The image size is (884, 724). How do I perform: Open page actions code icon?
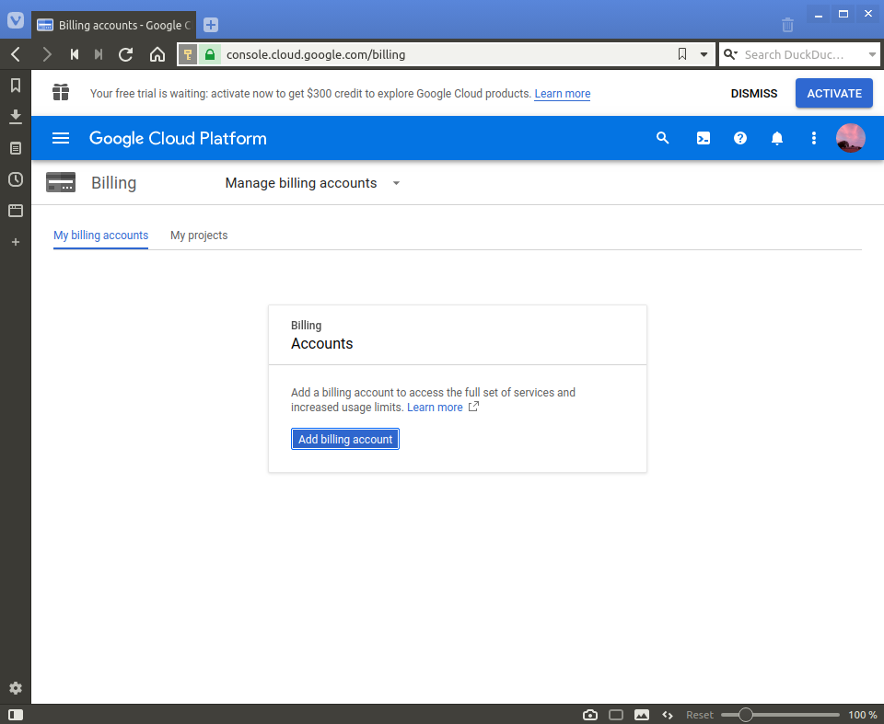668,715
